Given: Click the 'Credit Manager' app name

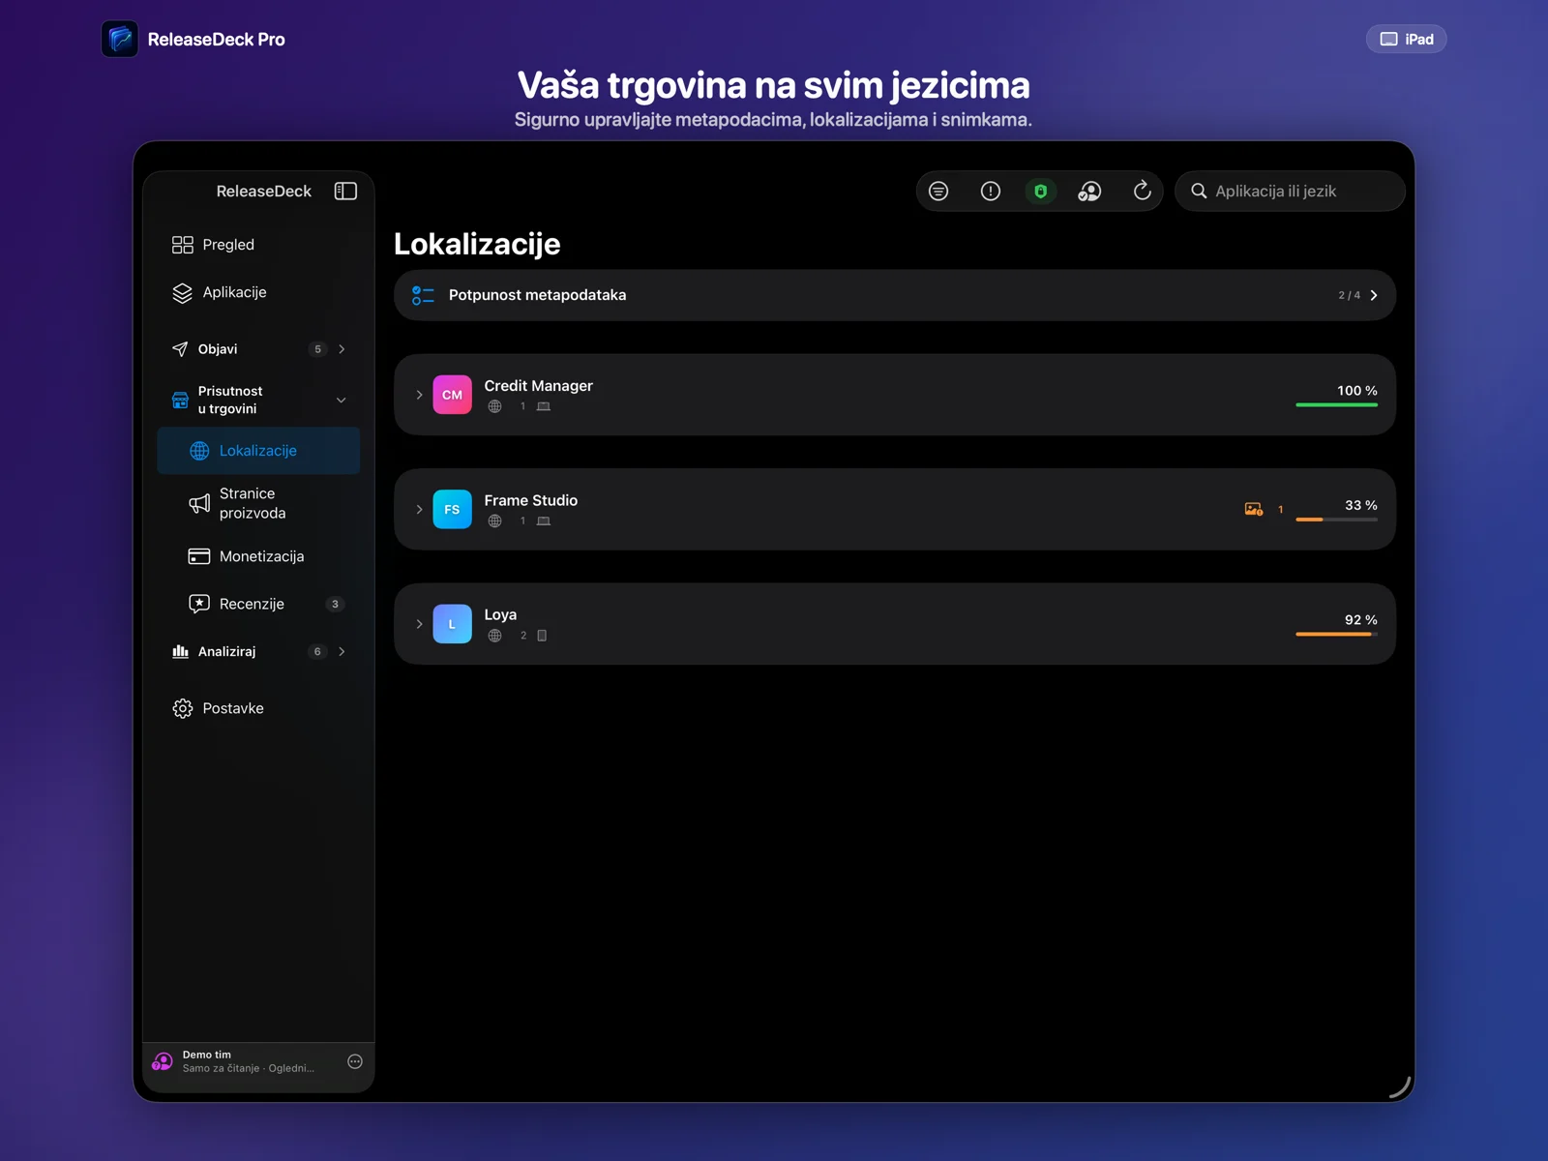Looking at the screenshot, I should pos(539,385).
